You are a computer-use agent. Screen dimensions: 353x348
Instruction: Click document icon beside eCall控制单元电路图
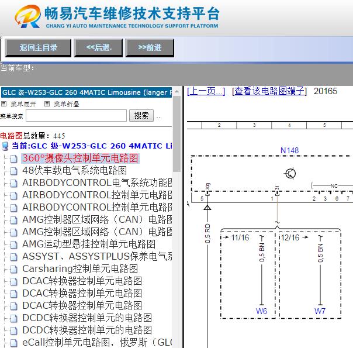13,343
